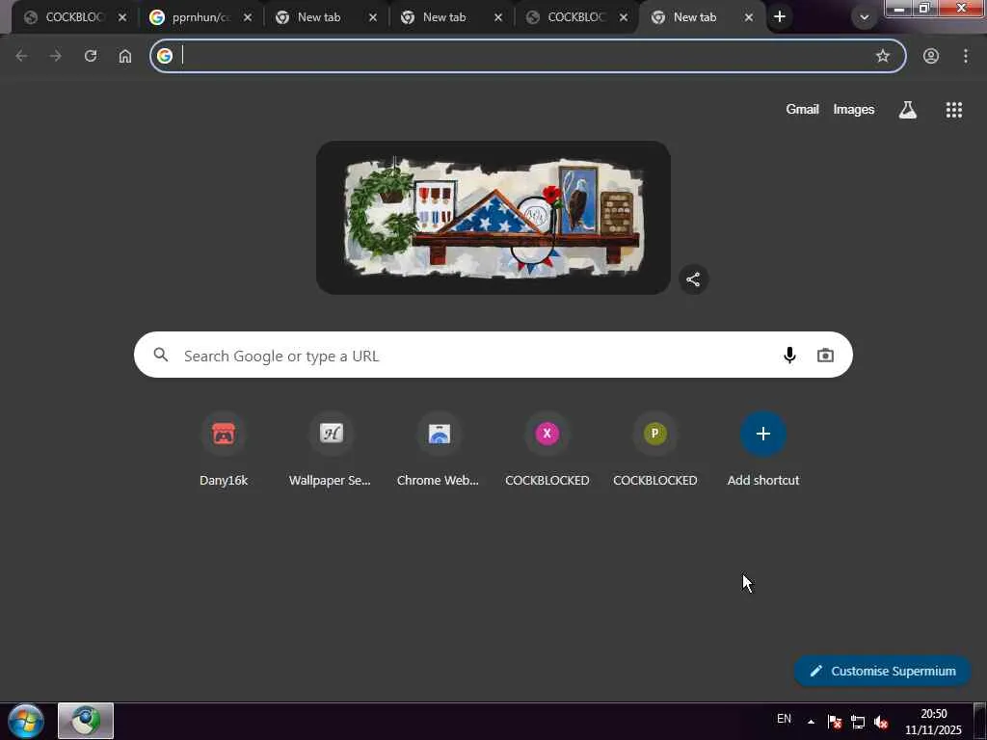Close the first COCKBLOC tab
This screenshot has height=740, width=987.
click(122, 17)
